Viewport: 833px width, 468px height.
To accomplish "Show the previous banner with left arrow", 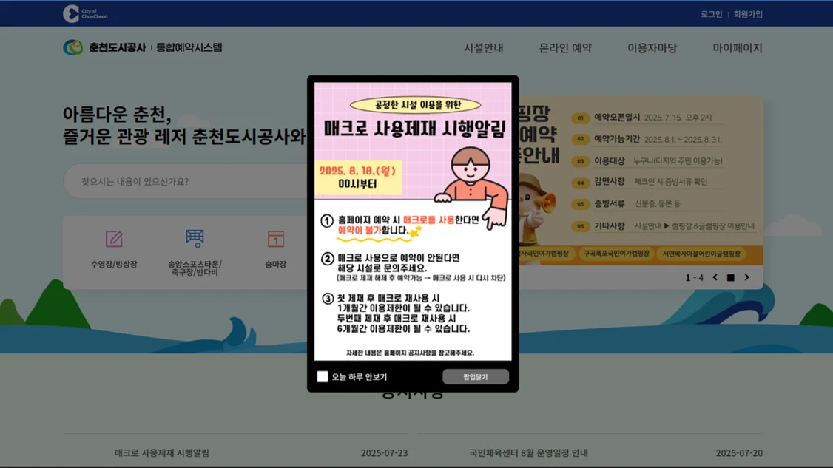I will (x=715, y=277).
